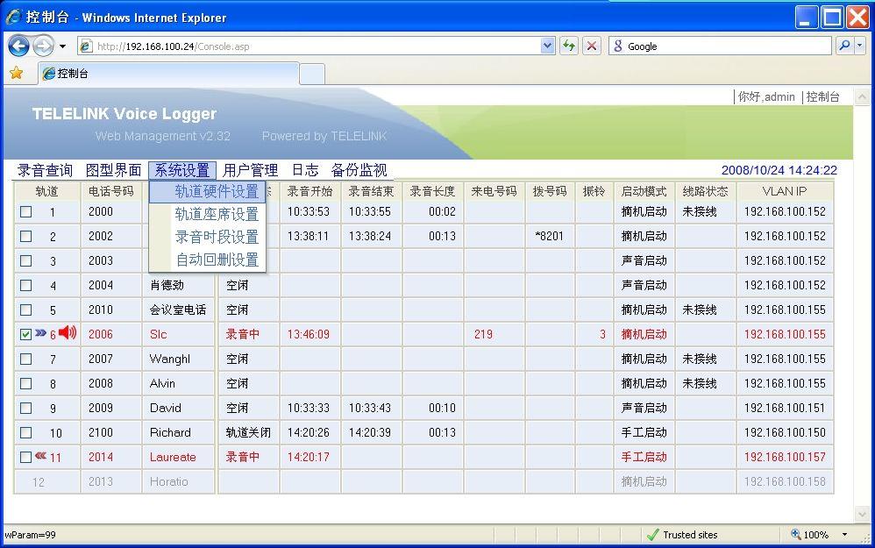Check the checkbox for track 3

tap(25, 260)
